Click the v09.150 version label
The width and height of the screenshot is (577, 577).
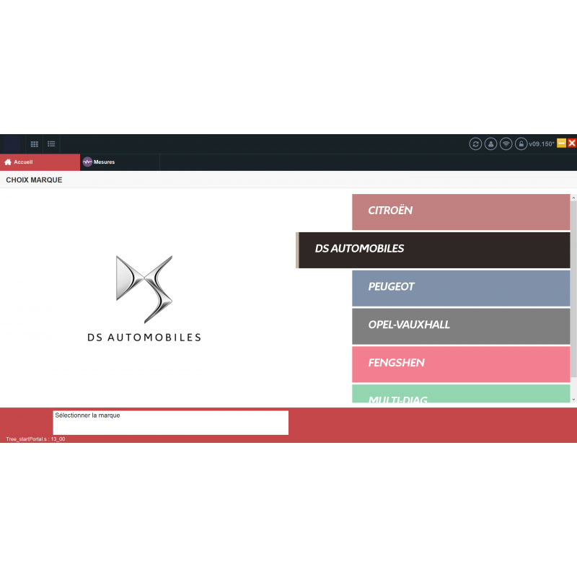[542, 144]
